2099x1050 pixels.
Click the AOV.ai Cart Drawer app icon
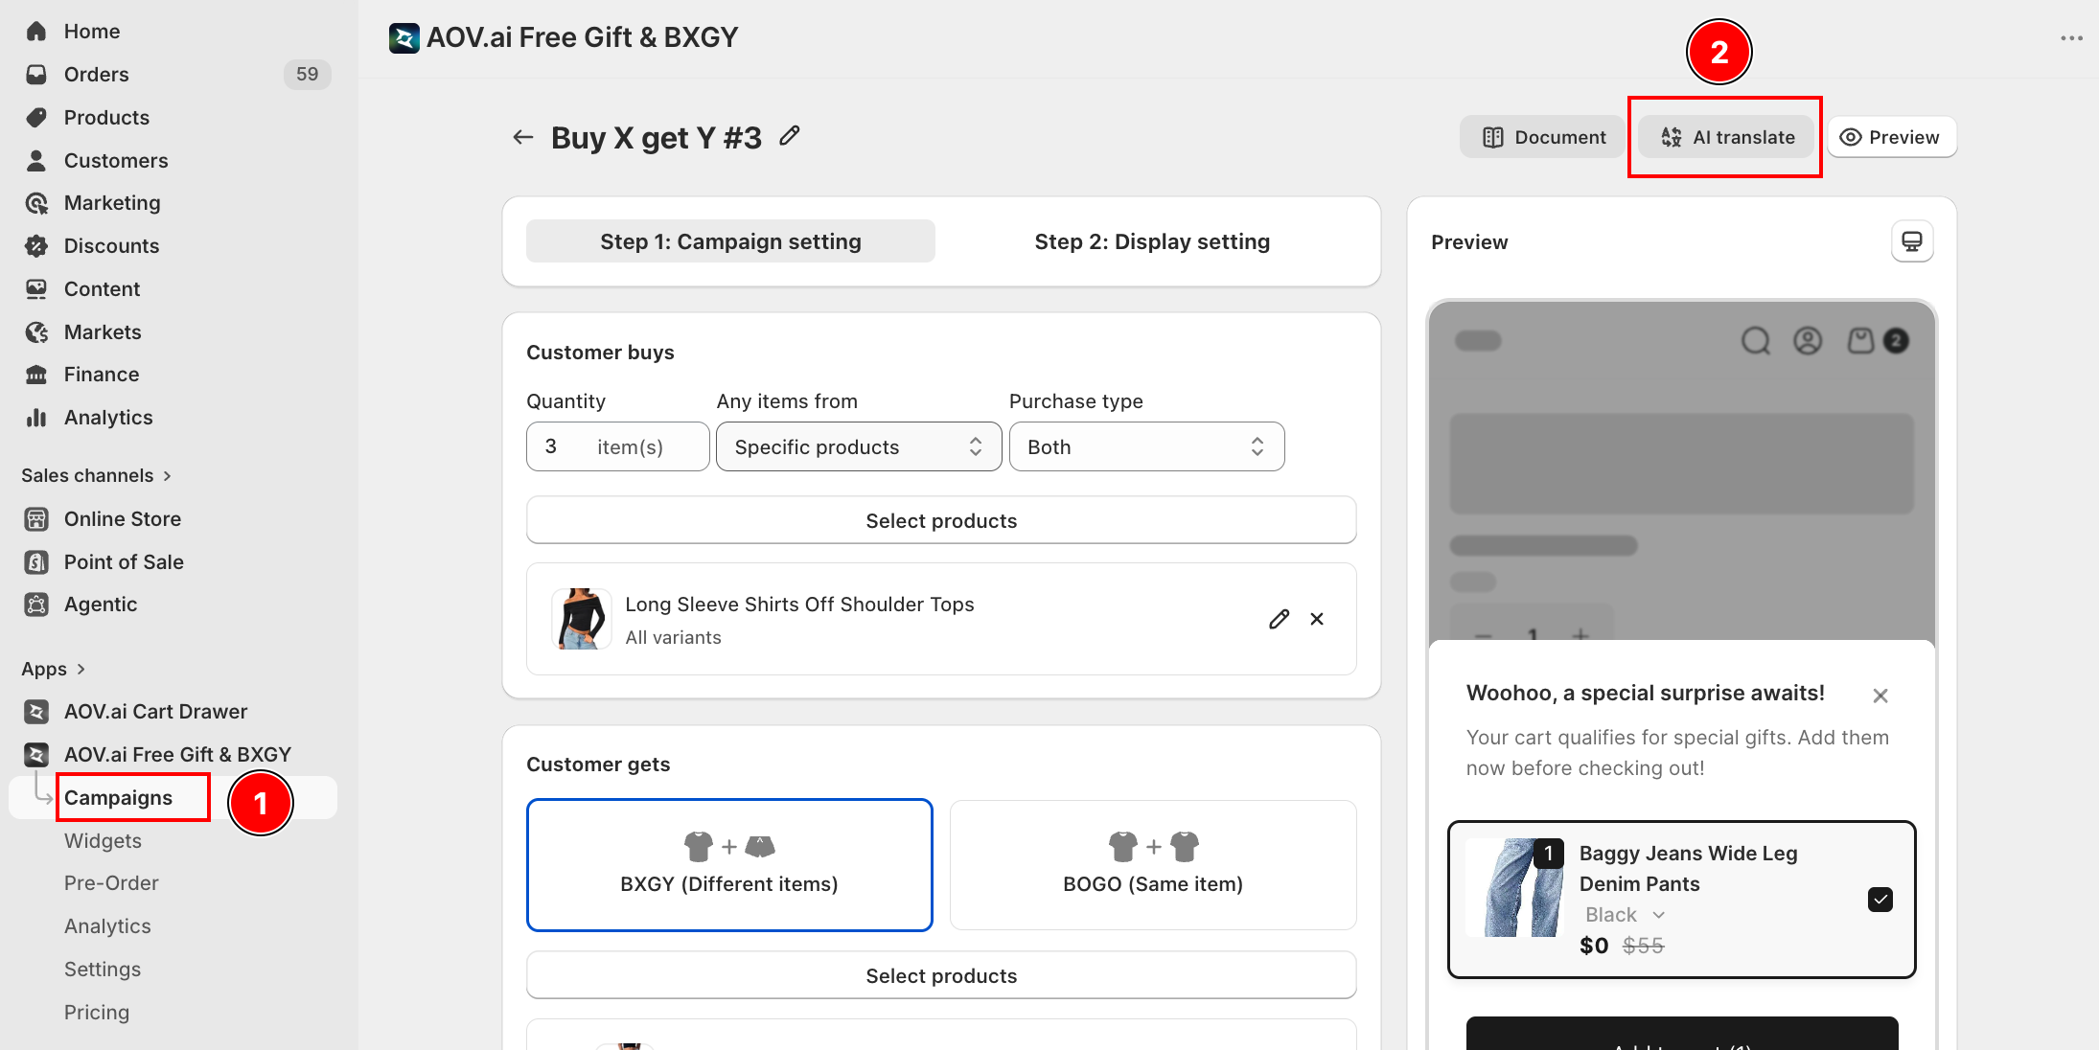click(x=36, y=711)
